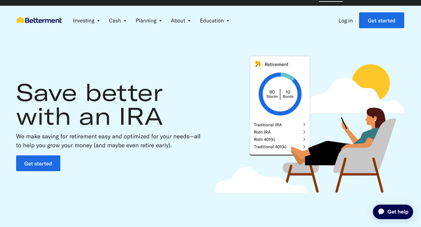Open the Cash dropdown menu

[x=118, y=21]
